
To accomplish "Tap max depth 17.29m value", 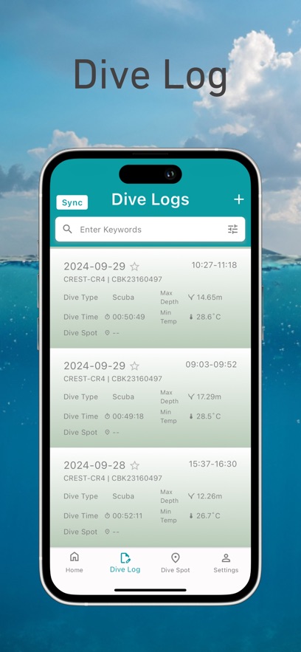I will coord(209,397).
